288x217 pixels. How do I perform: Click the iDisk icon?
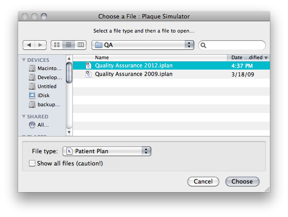(x=32, y=95)
